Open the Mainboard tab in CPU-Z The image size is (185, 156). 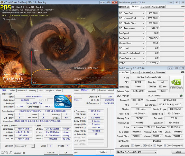(x=22, y=91)
